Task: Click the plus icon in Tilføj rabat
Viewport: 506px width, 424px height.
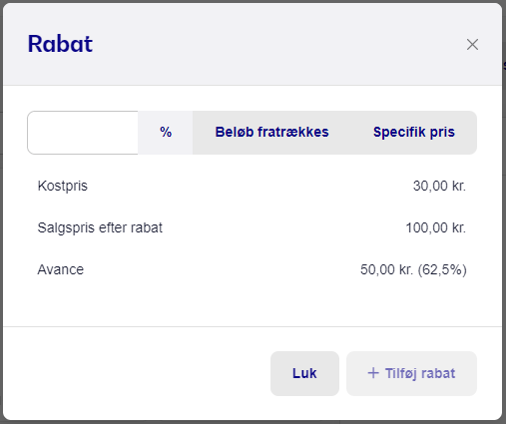Action: [x=373, y=373]
